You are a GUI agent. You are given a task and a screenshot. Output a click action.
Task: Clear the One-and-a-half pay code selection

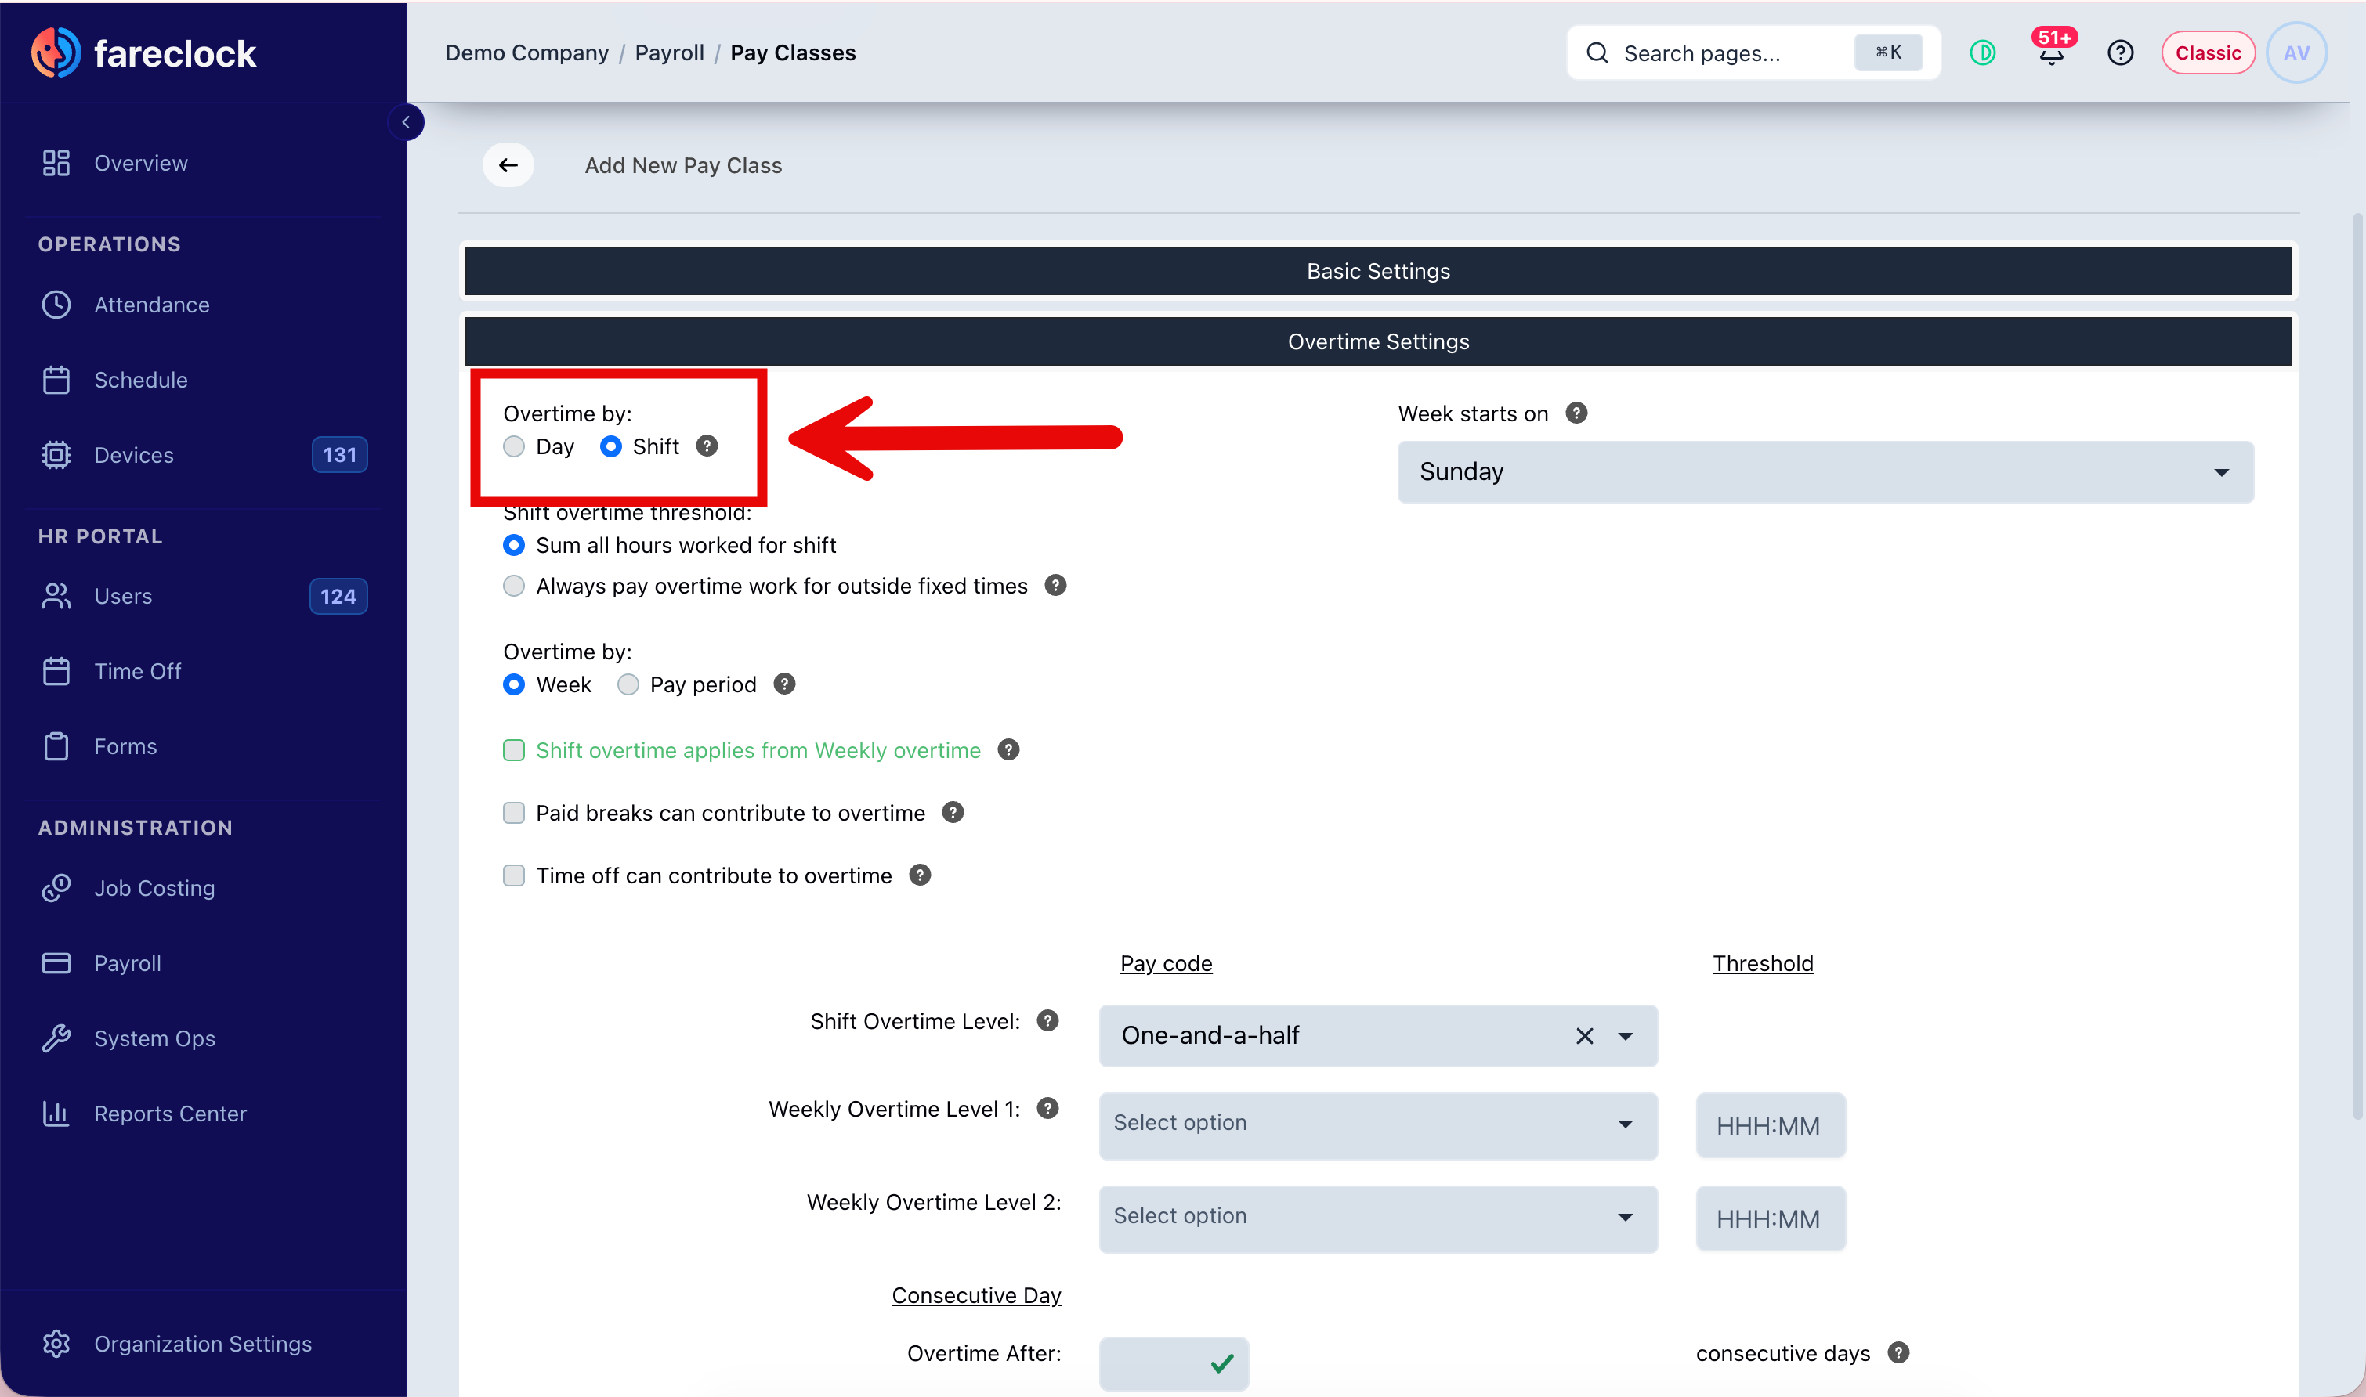1585,1037
